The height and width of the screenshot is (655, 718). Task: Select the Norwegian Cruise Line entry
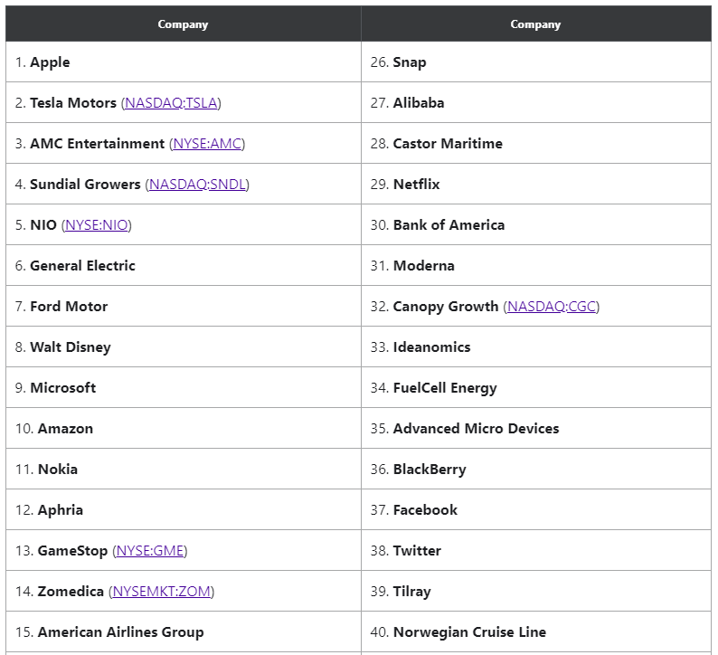[470, 632]
